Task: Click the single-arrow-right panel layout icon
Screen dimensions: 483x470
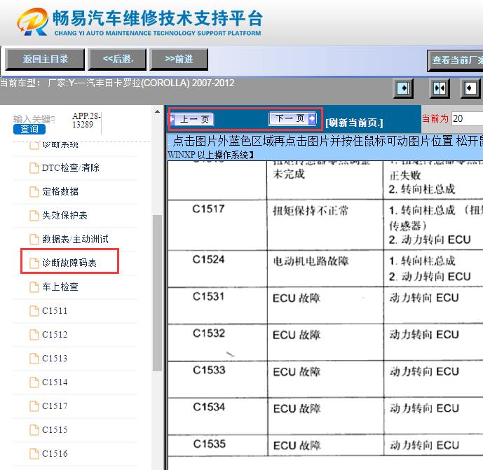Action: pyautogui.click(x=403, y=89)
